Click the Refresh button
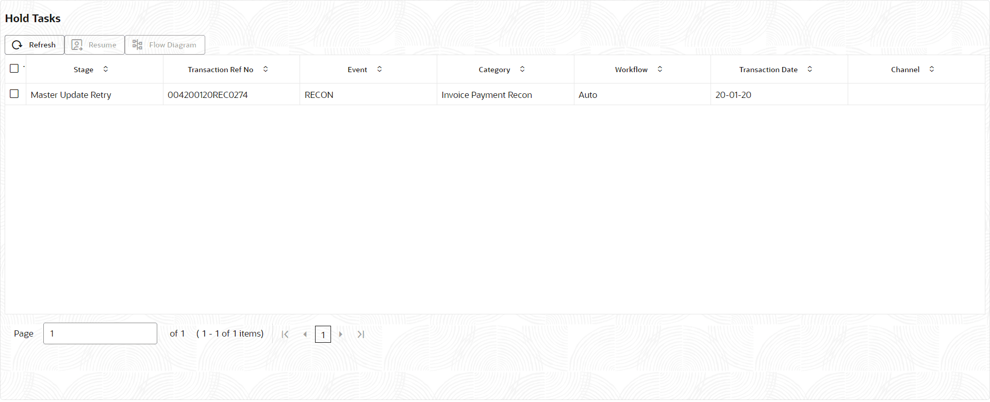This screenshot has width=990, height=402. coord(35,45)
